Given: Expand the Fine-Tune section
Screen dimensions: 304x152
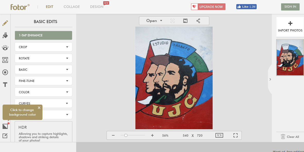Looking at the screenshot, I should pyautogui.click(x=44, y=81).
